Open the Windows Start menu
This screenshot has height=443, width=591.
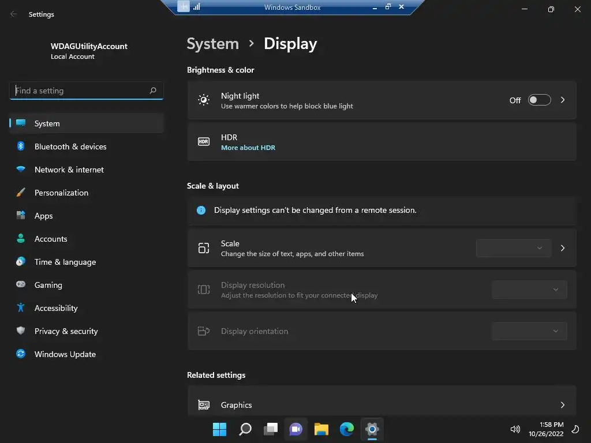coord(220,429)
